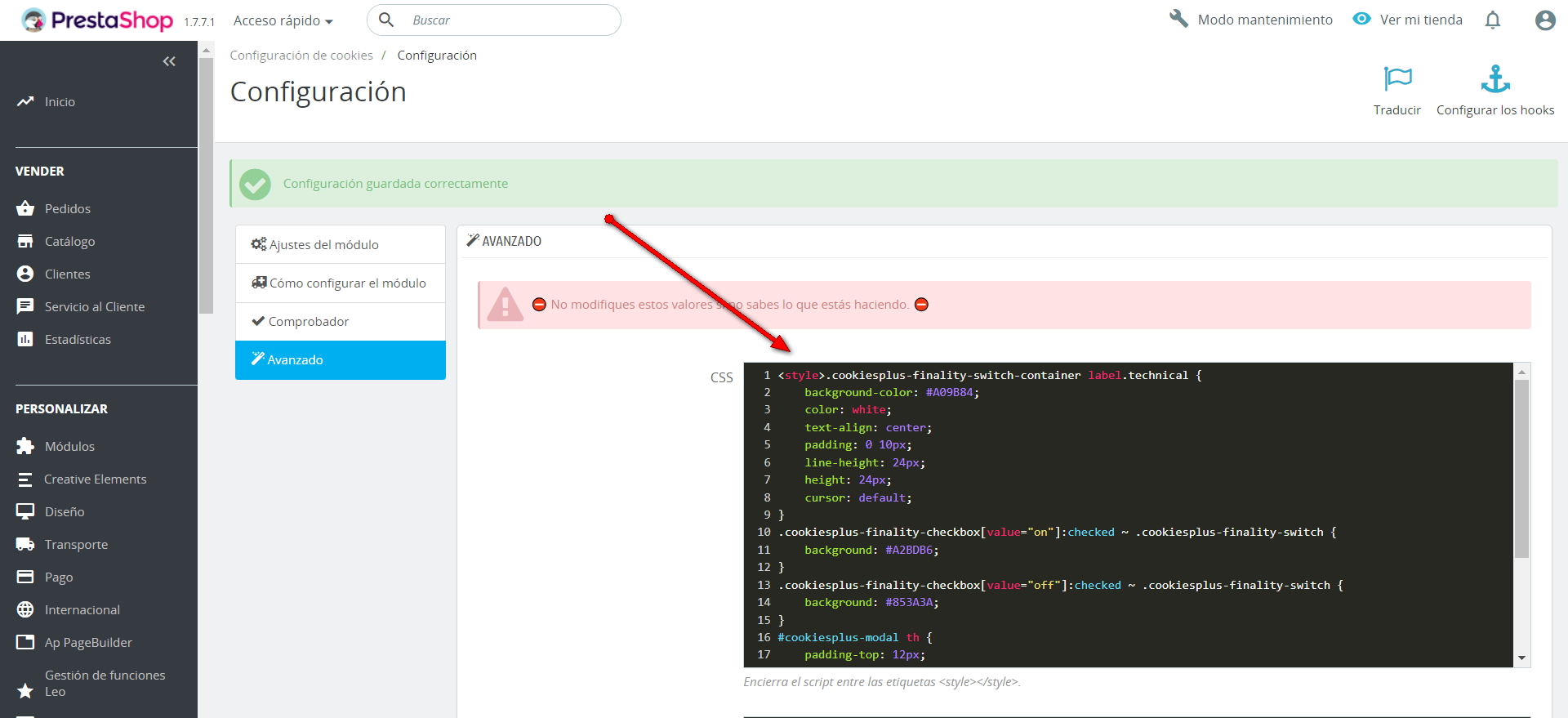Click the Ver mi tienda link
Viewport: 1568px width, 718px height.
pyautogui.click(x=1421, y=20)
